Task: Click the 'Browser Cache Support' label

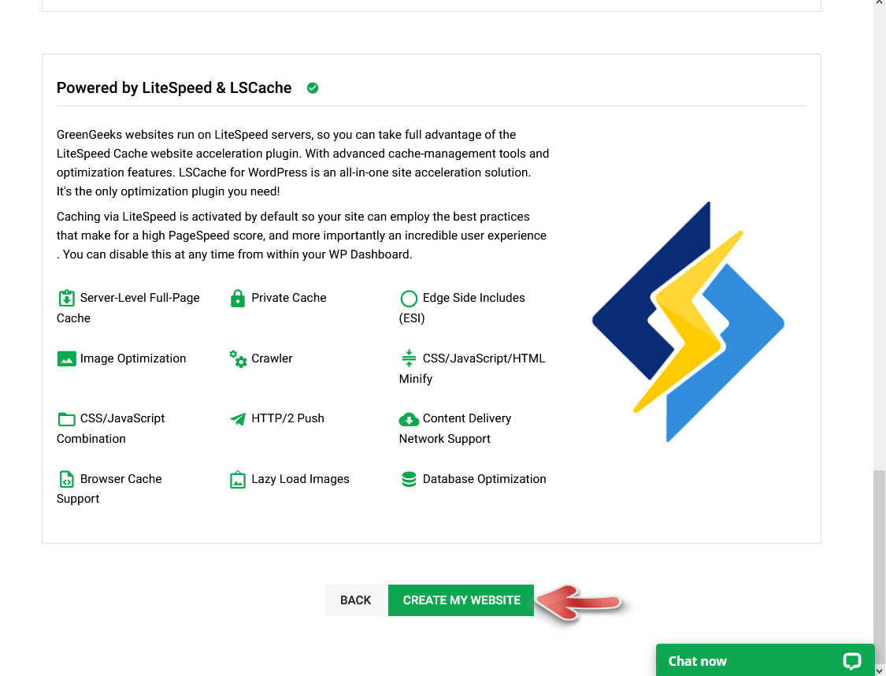Action: (x=109, y=489)
